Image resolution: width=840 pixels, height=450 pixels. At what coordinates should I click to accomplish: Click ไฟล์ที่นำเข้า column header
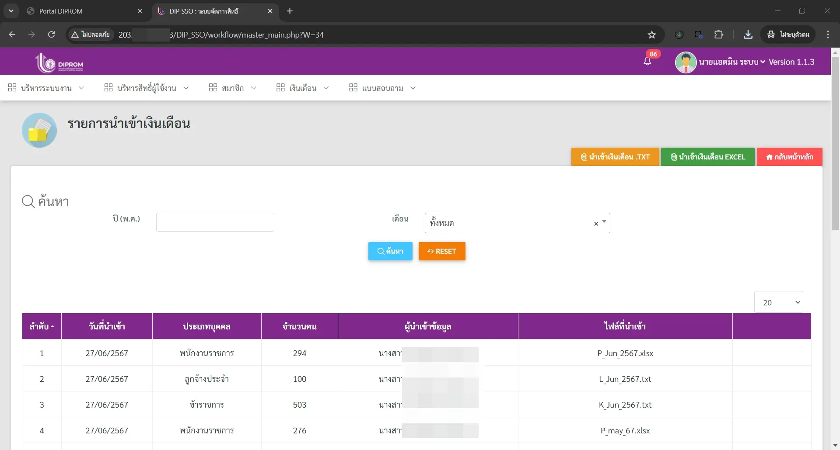625,326
